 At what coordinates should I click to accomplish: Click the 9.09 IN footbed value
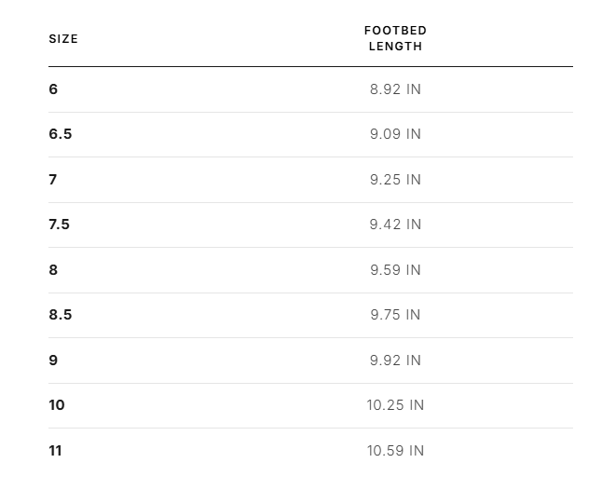coord(395,134)
